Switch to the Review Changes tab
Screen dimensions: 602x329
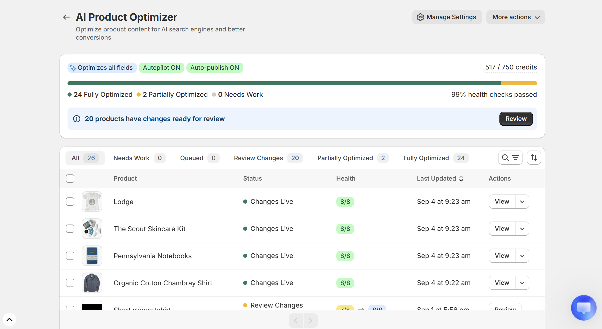[x=268, y=158]
